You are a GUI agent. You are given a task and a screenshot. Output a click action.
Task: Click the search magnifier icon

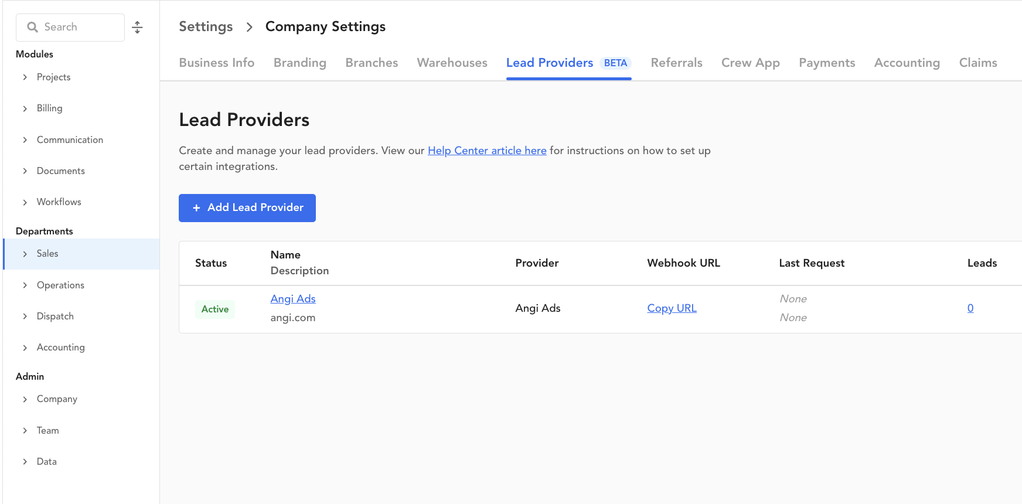click(33, 28)
